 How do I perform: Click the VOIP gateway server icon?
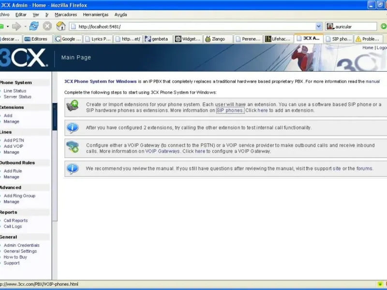pos(73,146)
